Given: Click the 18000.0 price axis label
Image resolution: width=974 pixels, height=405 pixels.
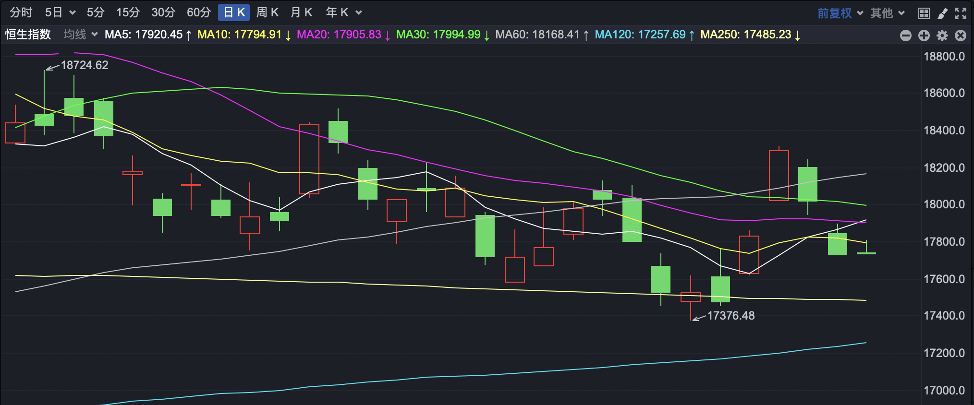Looking at the screenshot, I should point(944,204).
